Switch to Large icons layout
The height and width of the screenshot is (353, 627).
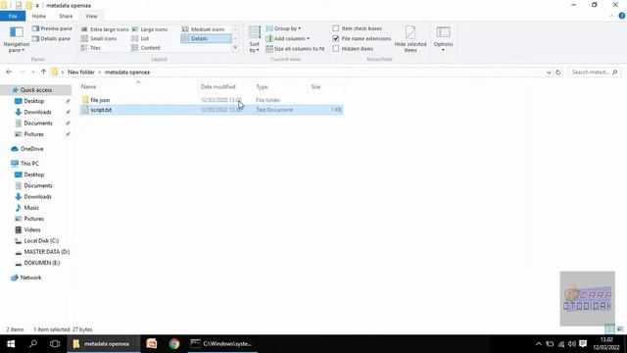[150, 29]
